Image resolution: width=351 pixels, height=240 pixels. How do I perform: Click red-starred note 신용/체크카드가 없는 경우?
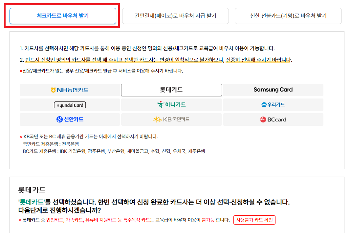coord(101,71)
